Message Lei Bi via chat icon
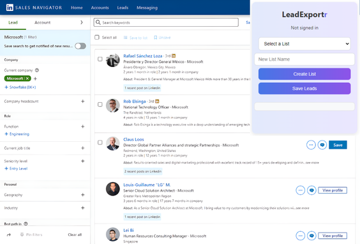The image size is (360, 244). tap(311, 236)
